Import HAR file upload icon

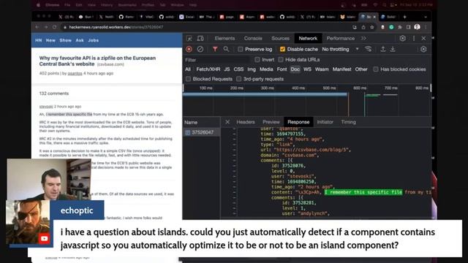tap(383, 49)
